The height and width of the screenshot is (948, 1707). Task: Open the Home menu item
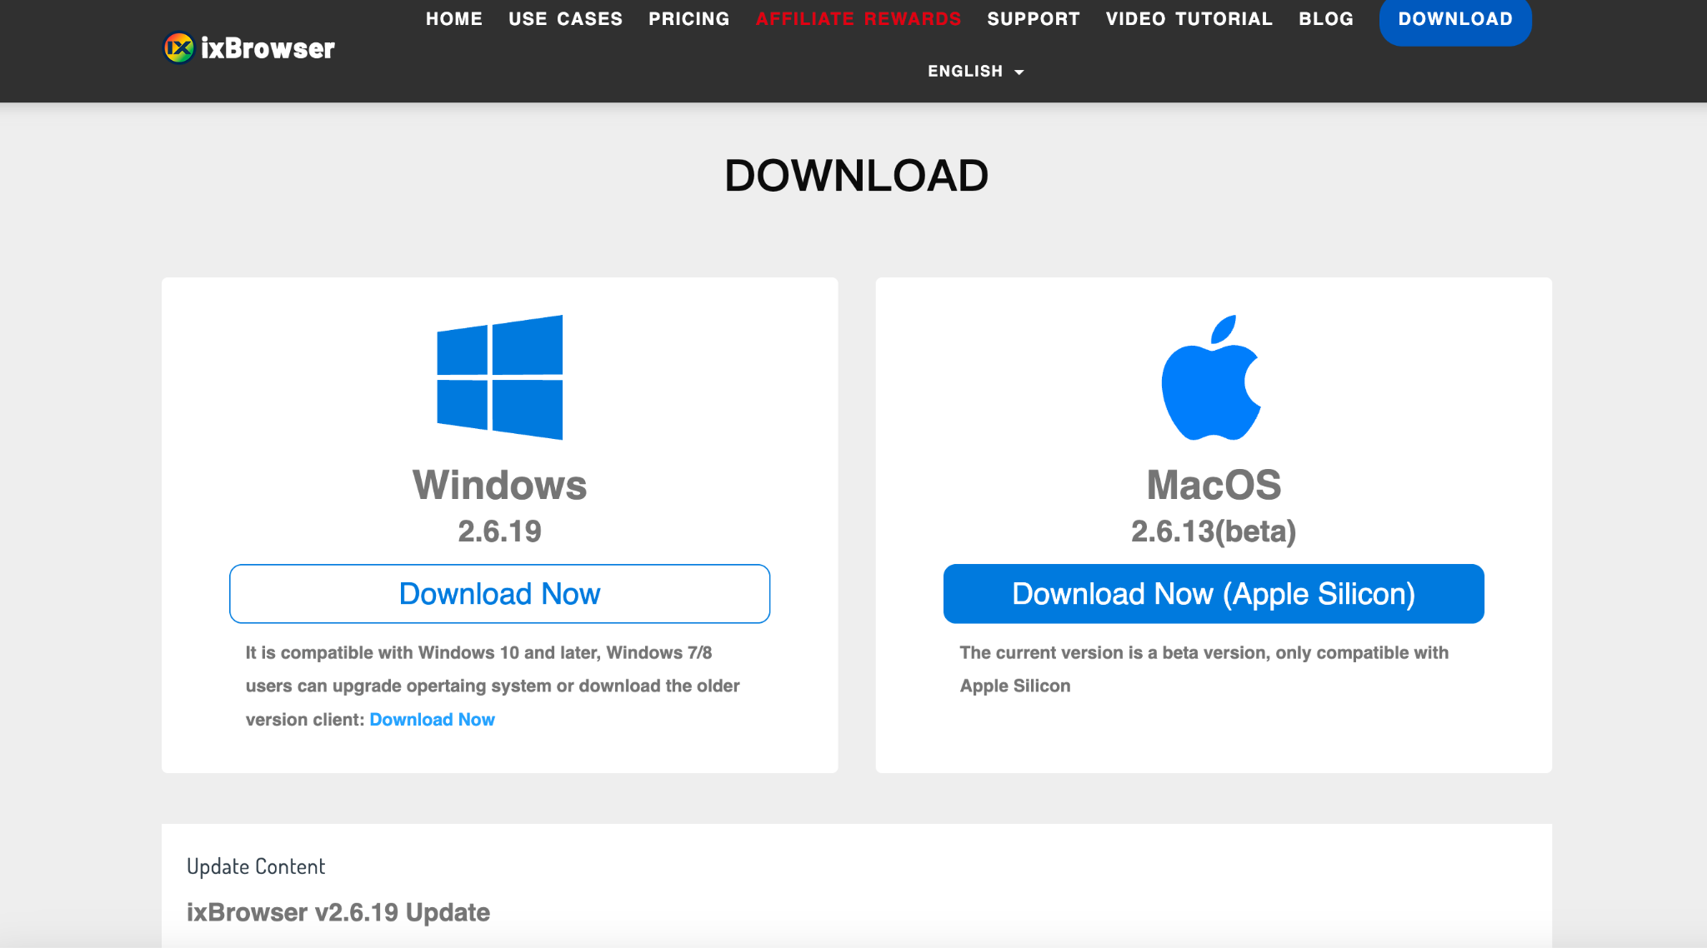pyautogui.click(x=453, y=19)
